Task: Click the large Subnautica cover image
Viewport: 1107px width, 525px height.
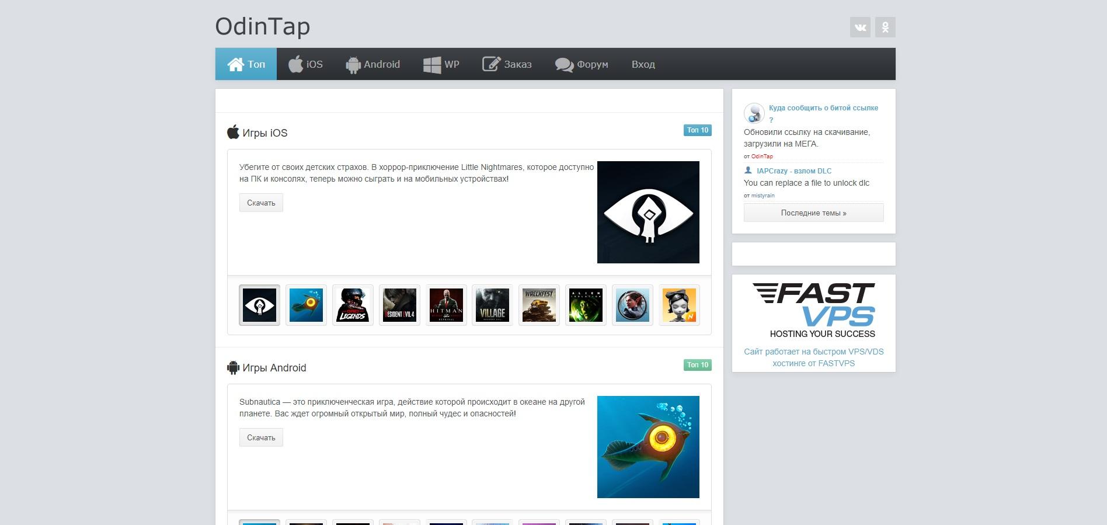Action: tap(648, 447)
